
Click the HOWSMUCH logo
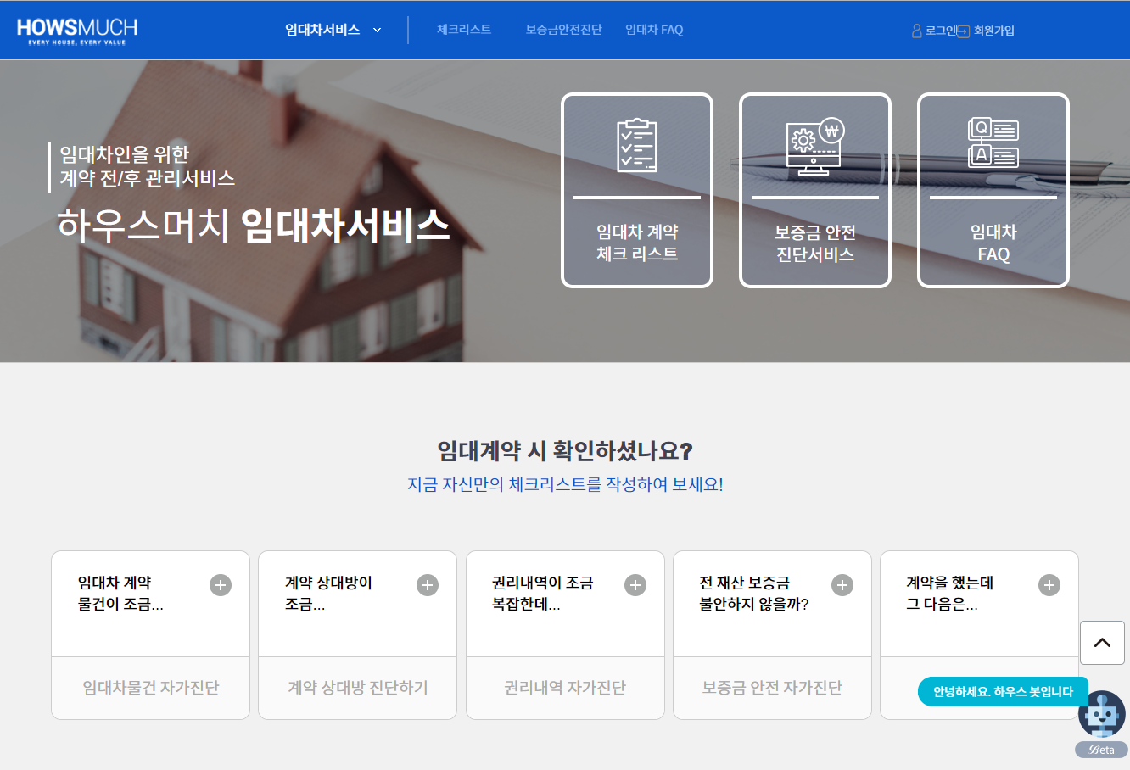pos(77,30)
